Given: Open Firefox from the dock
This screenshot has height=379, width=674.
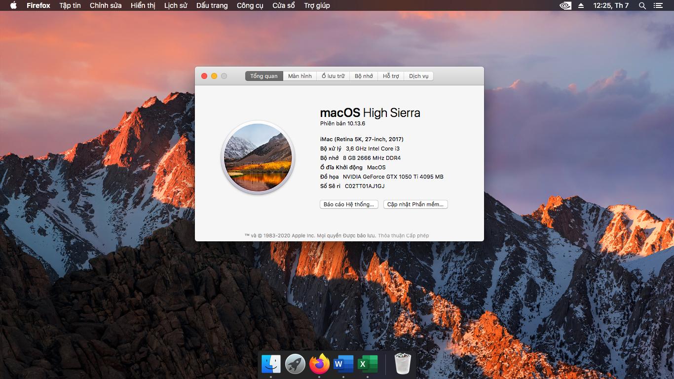Looking at the screenshot, I should 319,364.
